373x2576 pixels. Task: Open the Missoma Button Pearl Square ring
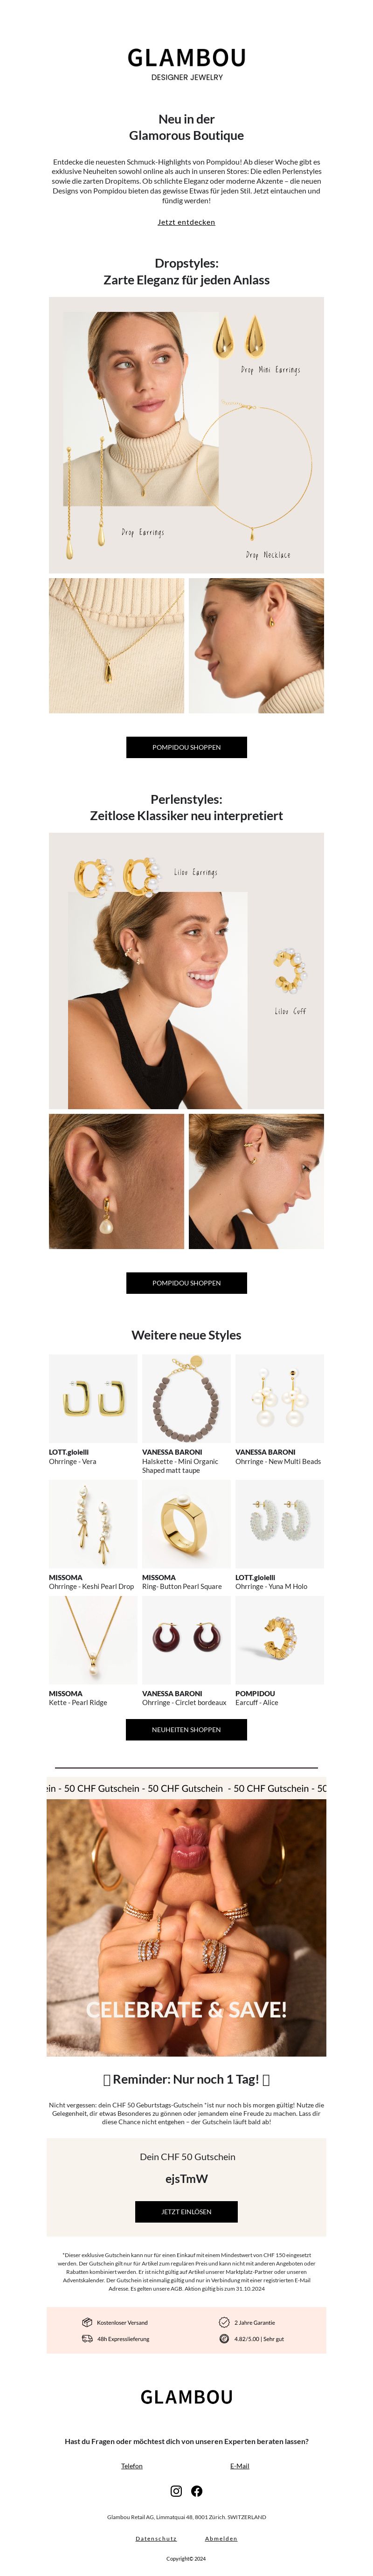[x=186, y=1524]
